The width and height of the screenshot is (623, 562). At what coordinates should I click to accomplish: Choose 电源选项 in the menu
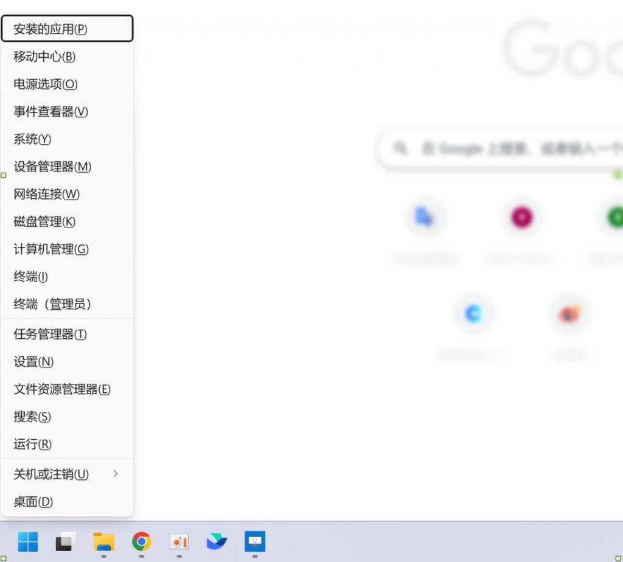point(46,84)
